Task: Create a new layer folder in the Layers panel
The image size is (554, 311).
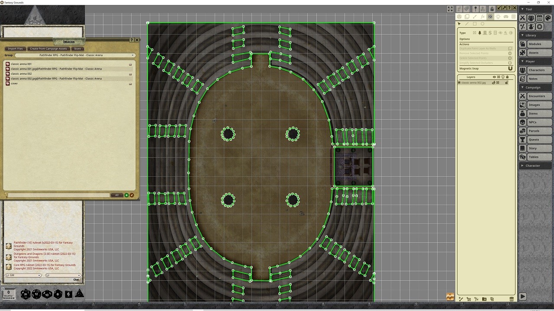Action: (484, 299)
